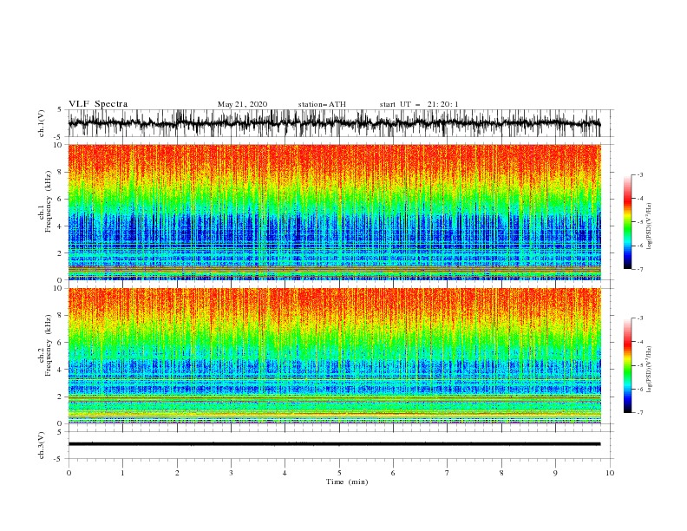Click the "-7" value on ch.1 colorbar

pos(640,269)
